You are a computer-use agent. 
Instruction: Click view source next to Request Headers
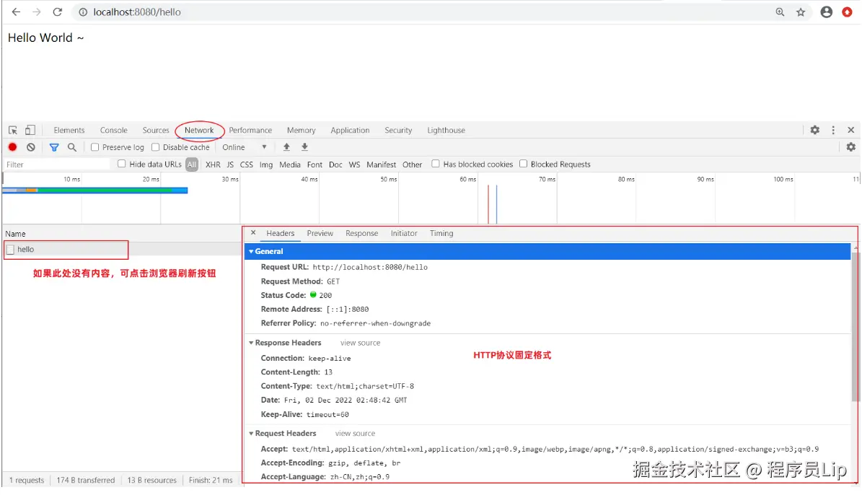(x=355, y=434)
